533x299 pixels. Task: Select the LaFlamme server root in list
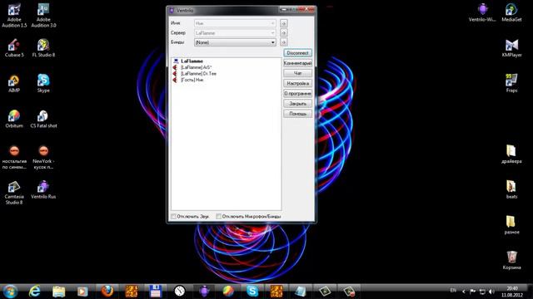(192, 61)
